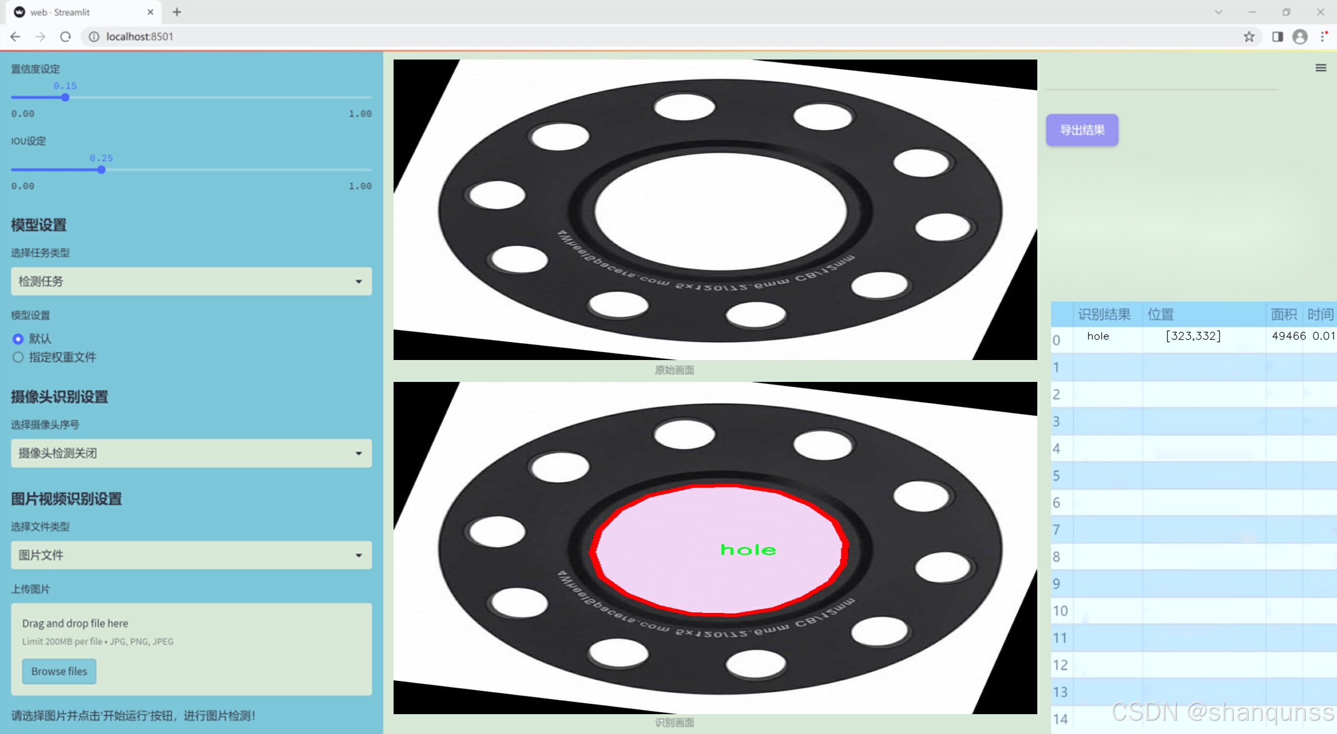The image size is (1337, 734).
Task: Click the IOU slider handle at 0.25
Action: coord(101,170)
